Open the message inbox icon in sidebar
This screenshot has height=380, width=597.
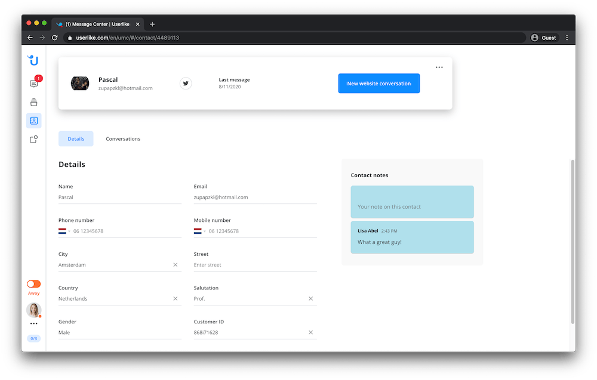tap(34, 84)
